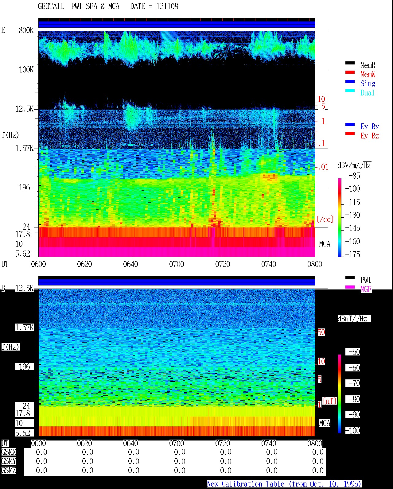393x489 pixels.
Task: Click the 800K frequency axis label
Action: pyautogui.click(x=26, y=30)
